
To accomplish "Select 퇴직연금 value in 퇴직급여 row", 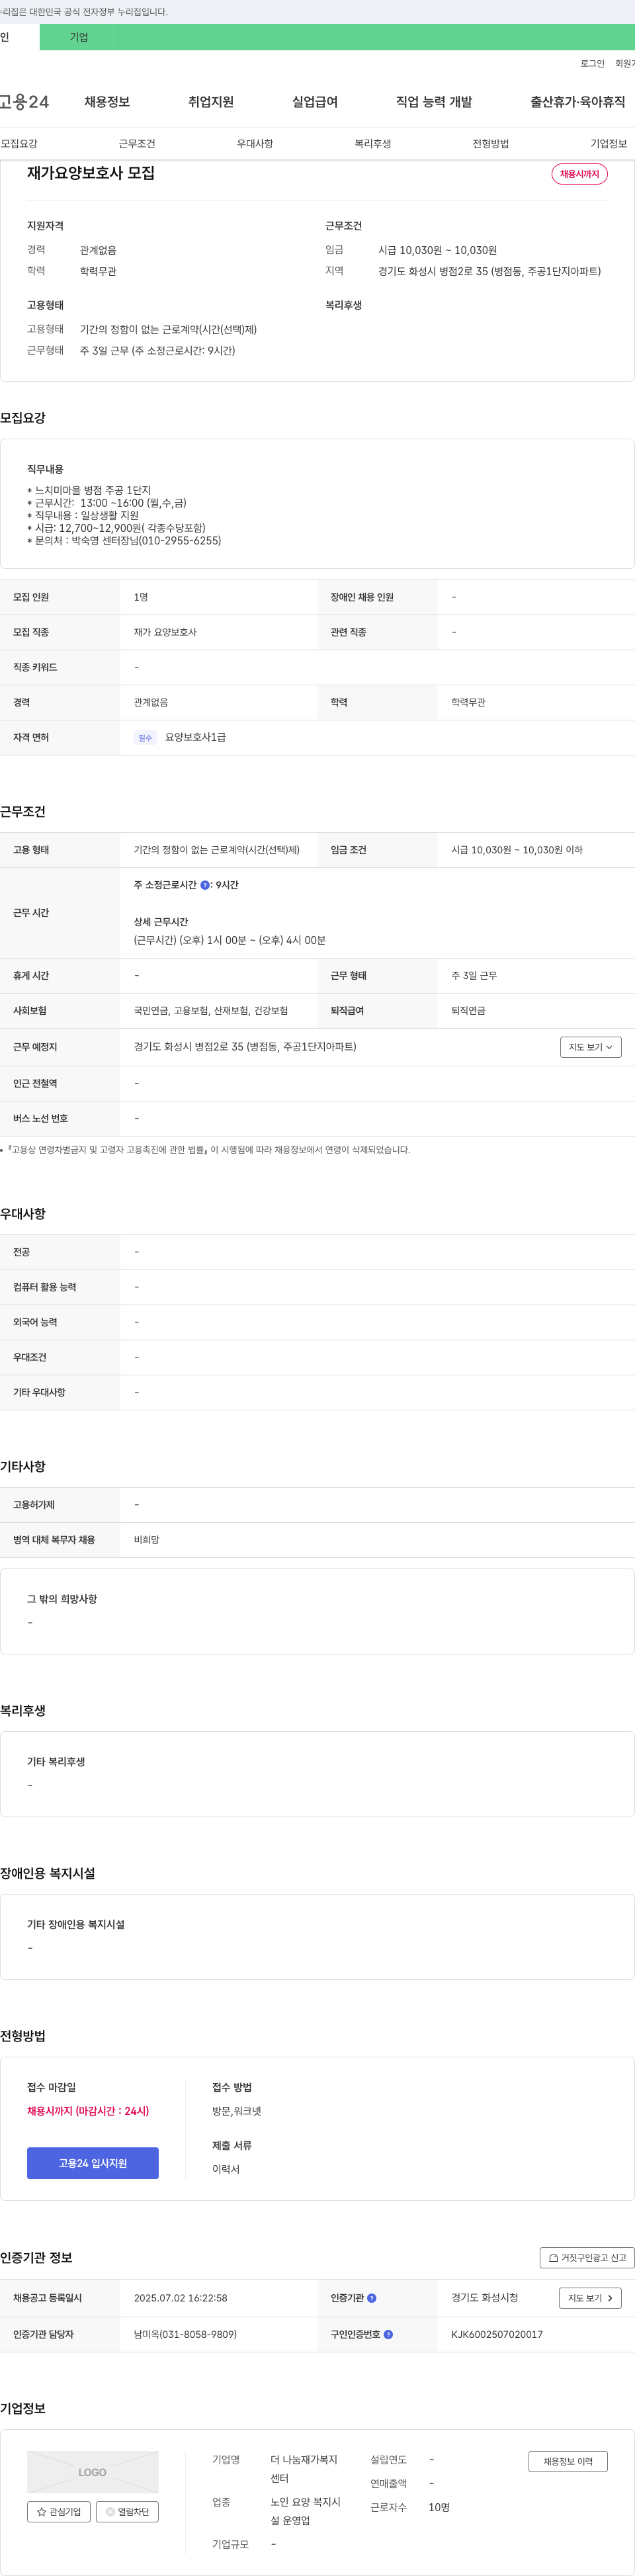I will click(x=468, y=1011).
